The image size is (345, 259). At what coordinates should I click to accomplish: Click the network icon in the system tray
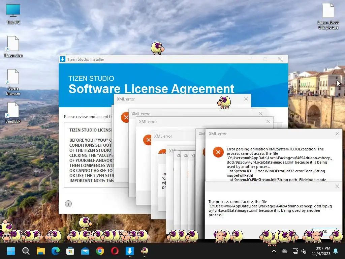click(295, 251)
